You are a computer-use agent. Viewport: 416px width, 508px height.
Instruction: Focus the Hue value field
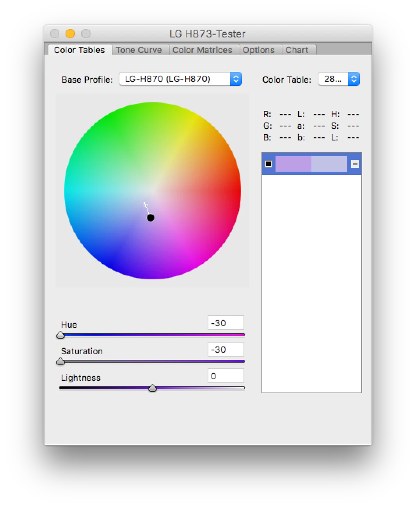click(226, 323)
